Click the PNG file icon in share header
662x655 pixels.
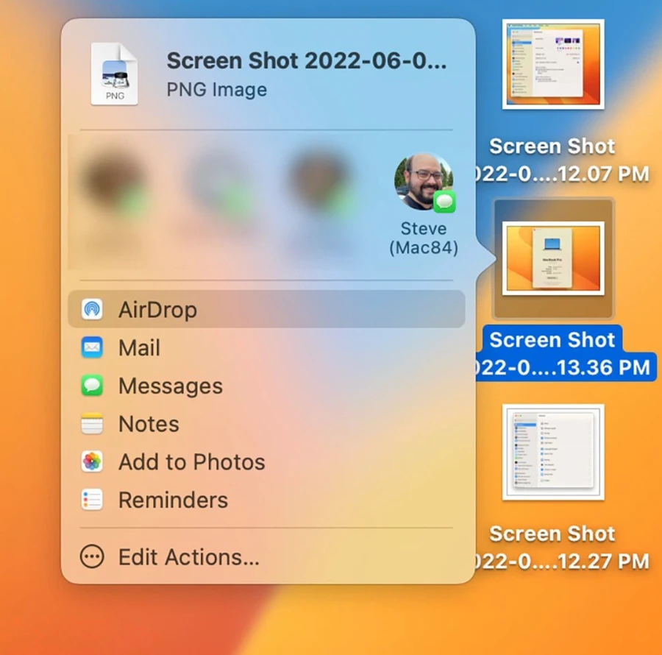point(115,74)
